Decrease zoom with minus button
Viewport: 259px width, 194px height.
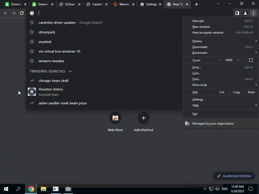click(x=220, y=60)
